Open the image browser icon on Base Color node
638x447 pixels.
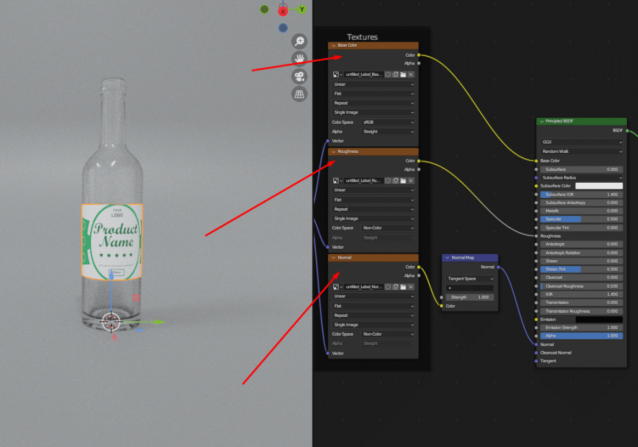coord(335,74)
